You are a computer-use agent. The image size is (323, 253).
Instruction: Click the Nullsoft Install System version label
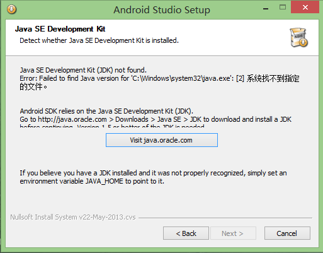(x=73, y=217)
